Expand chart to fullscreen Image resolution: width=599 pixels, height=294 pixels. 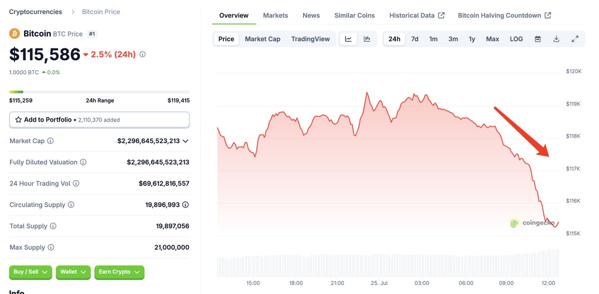(575, 39)
